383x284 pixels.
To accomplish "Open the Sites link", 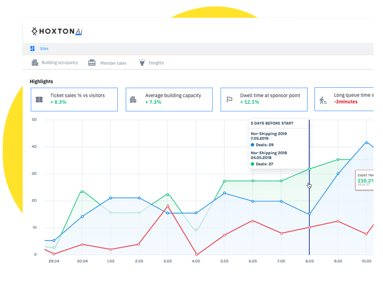I will click(x=44, y=49).
